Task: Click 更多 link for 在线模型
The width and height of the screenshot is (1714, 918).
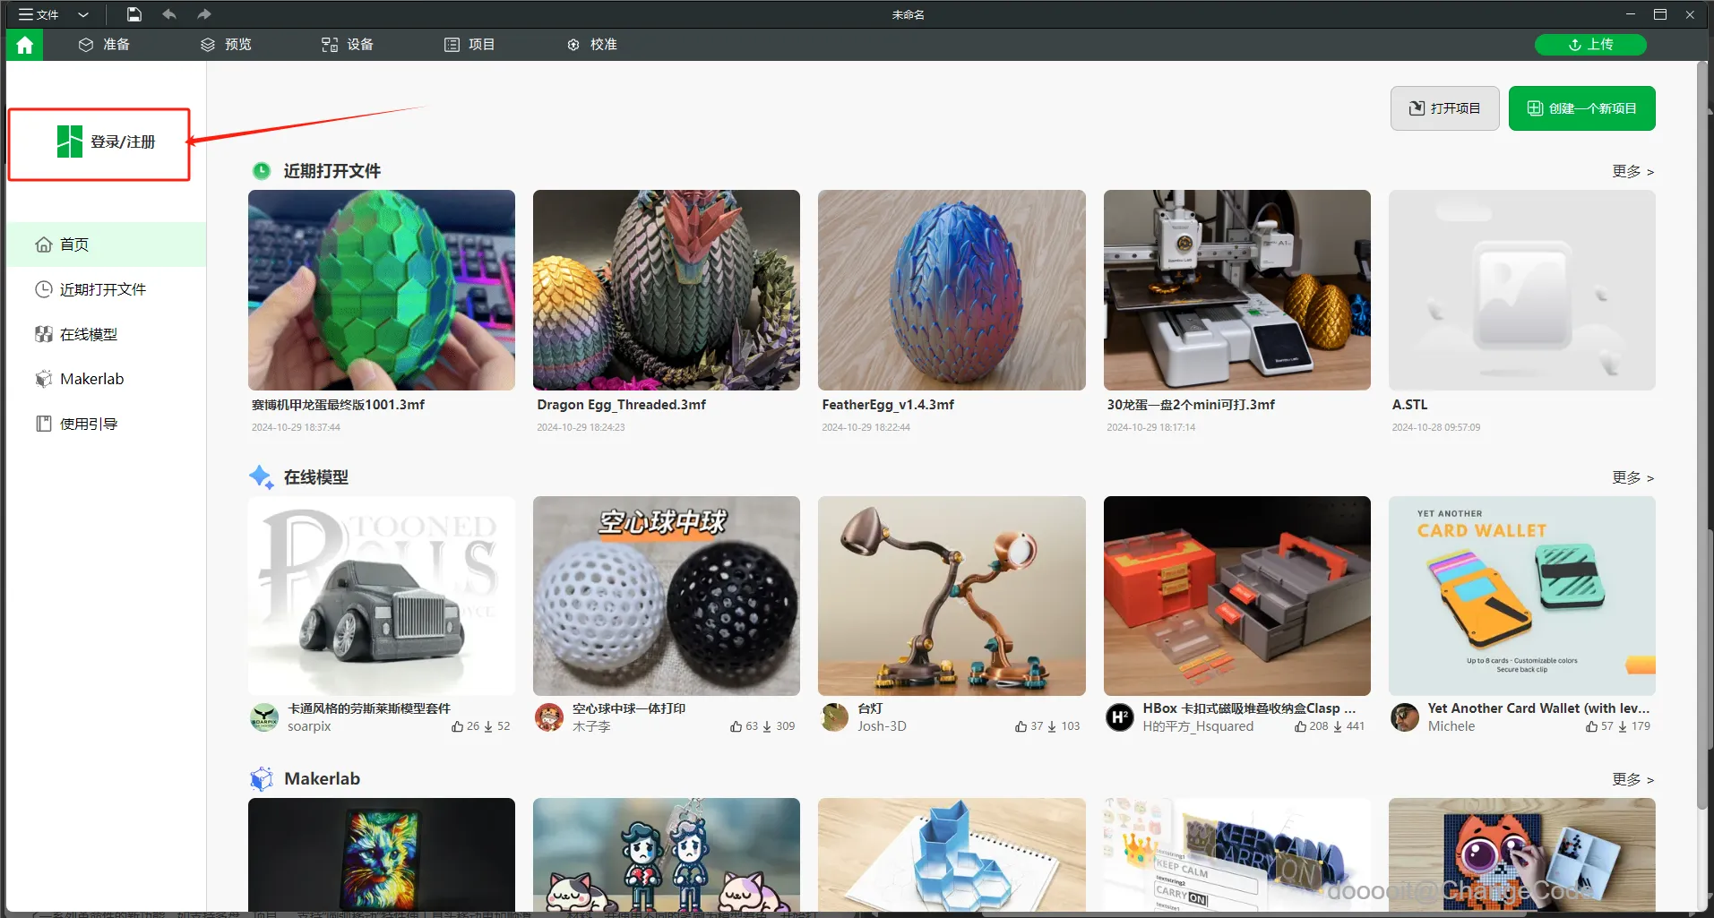Action: tap(1632, 477)
